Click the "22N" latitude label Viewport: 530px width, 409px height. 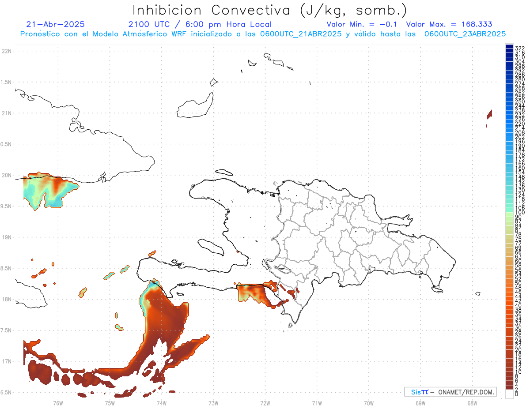(7, 51)
